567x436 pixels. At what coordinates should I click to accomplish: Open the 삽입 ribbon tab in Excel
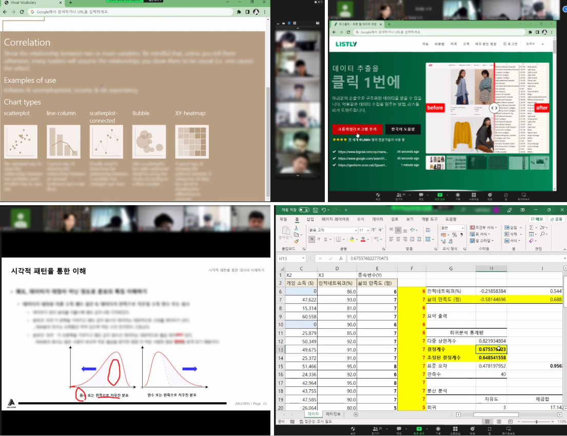pos(310,219)
